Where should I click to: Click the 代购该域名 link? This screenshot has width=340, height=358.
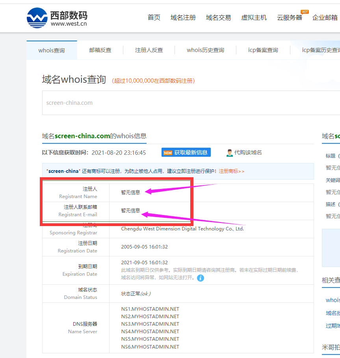coord(248,153)
